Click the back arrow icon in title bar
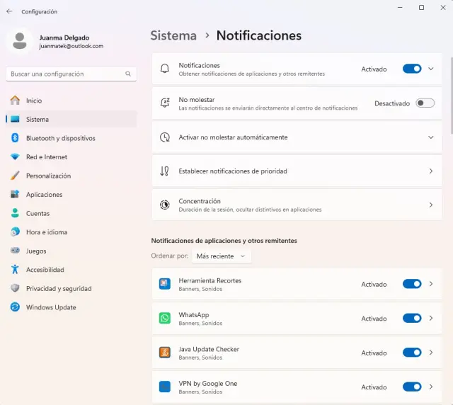The image size is (453, 405). [9, 11]
